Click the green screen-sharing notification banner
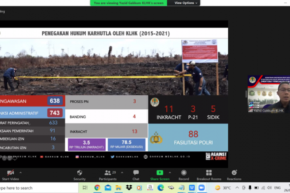 click(x=129, y=3)
